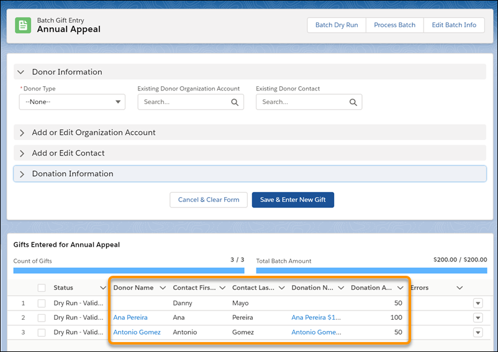This screenshot has width=498, height=352.
Task: Click the Errors column header
Action: [419, 288]
